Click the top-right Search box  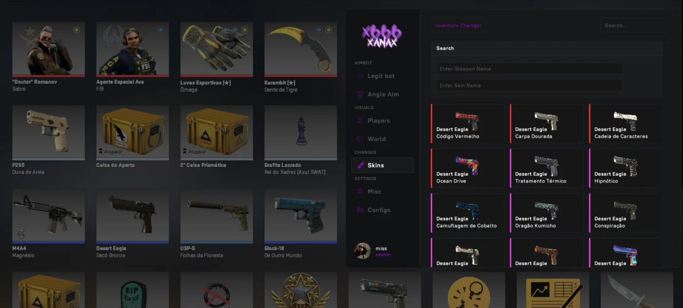[634, 25]
